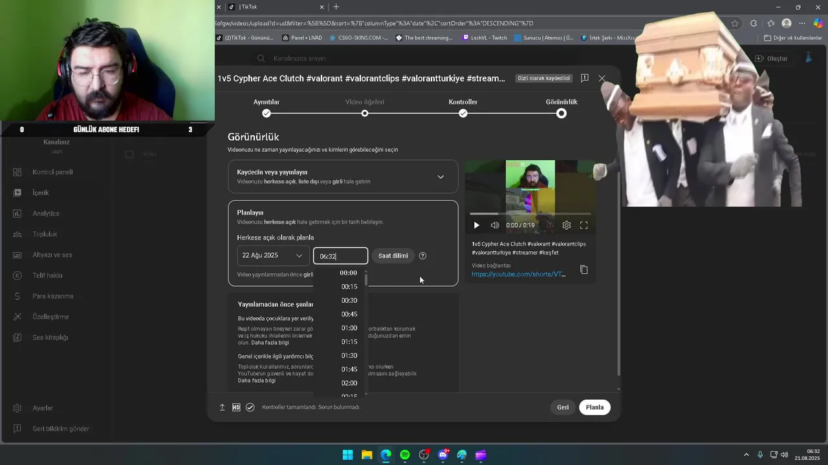828x465 pixels.
Task: Click Geri bildirim gönder in the sidebar
Action: [61, 429]
